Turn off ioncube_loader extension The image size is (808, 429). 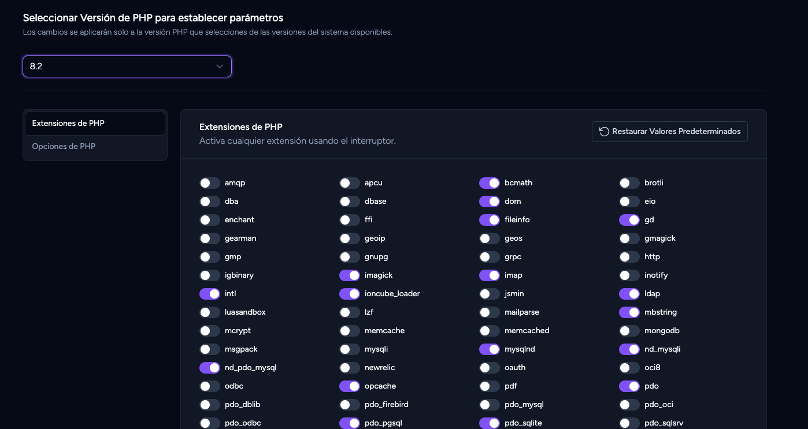click(350, 294)
